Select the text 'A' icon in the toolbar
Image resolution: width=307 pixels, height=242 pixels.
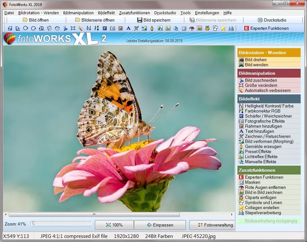click(128, 28)
